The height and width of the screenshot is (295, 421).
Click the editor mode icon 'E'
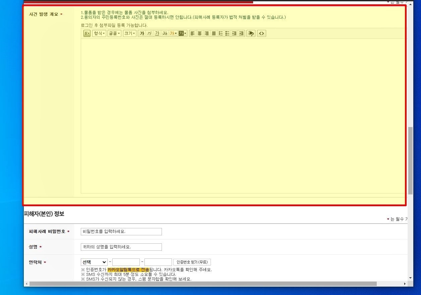pos(87,33)
